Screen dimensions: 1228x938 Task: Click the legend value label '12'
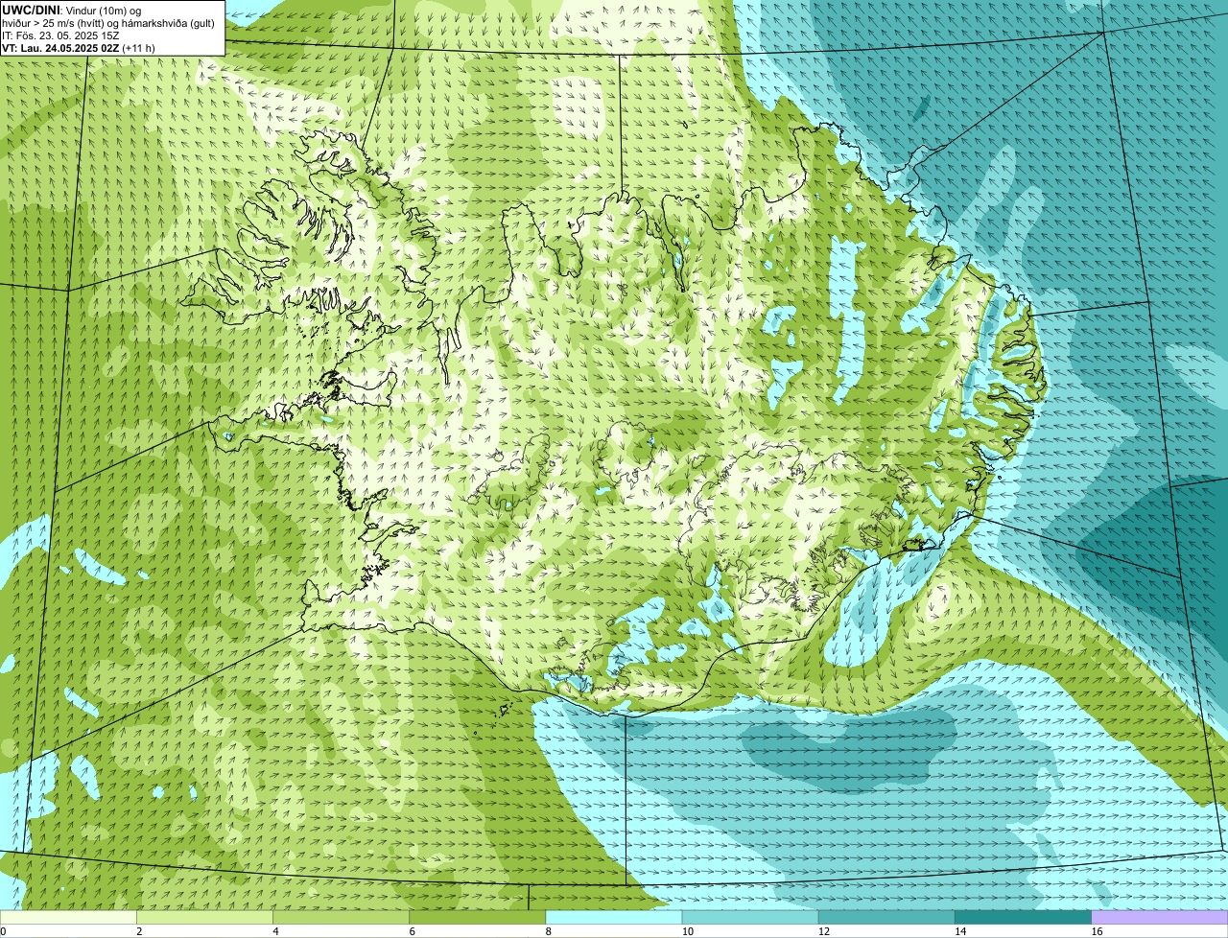(x=823, y=931)
